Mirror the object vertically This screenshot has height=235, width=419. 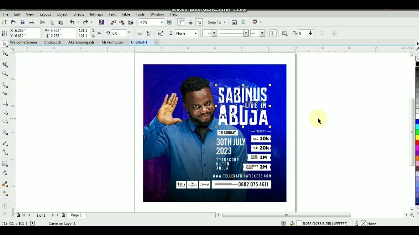[149, 33]
